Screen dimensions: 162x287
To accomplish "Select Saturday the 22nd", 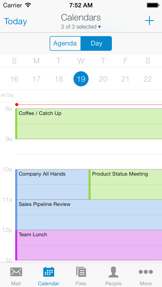I will pos(148,79).
